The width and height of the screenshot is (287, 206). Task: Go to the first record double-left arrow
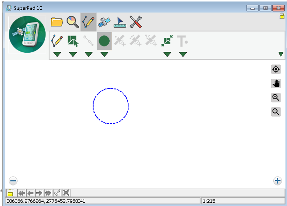pyautogui.click(x=21, y=193)
